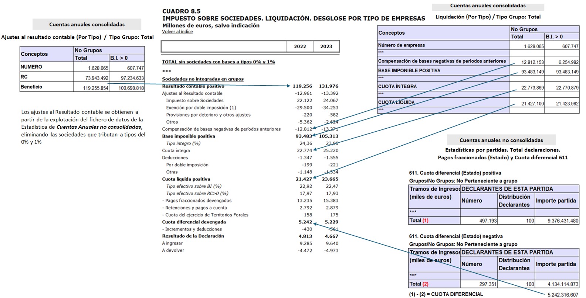Click the 'NUMERO' row label cell
The image size is (586, 298).
click(x=31, y=67)
